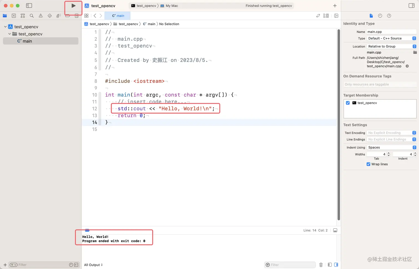Add an editor on the right
This screenshot has width=419, height=269.
[336, 16]
